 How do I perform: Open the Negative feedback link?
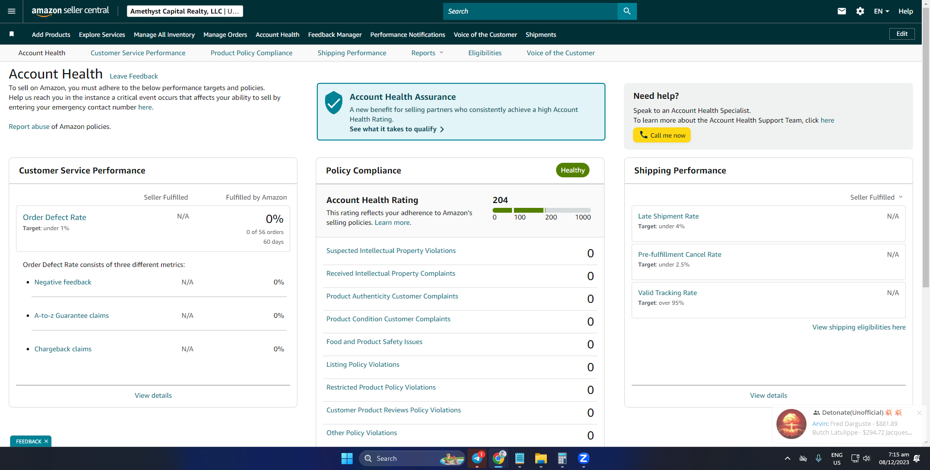(63, 282)
